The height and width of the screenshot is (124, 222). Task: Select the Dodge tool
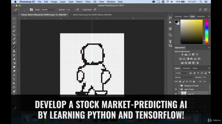(14, 71)
